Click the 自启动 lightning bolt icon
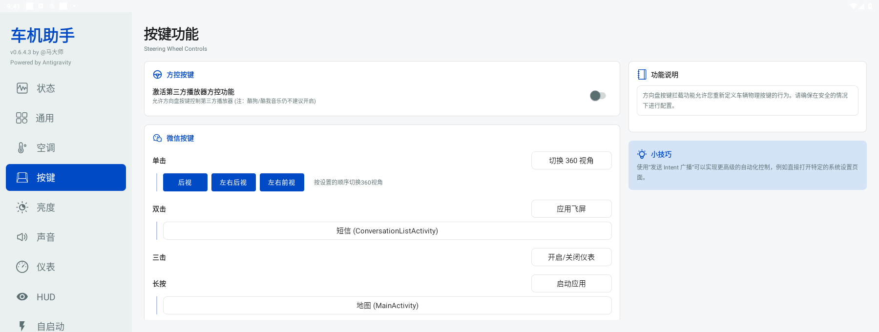The width and height of the screenshot is (879, 332). [22, 326]
